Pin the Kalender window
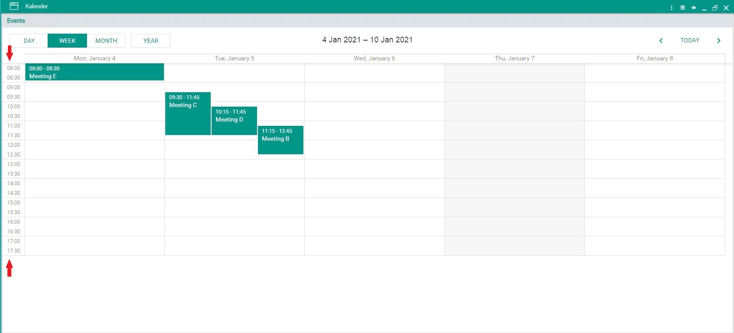The width and height of the screenshot is (734, 333). tap(693, 8)
